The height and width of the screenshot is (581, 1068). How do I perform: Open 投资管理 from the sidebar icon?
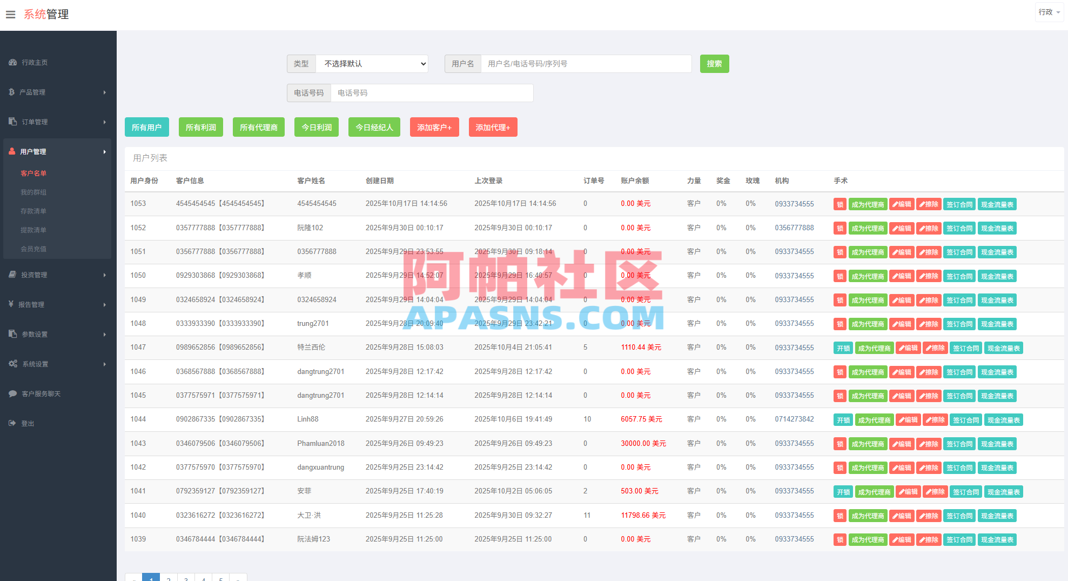(x=12, y=275)
